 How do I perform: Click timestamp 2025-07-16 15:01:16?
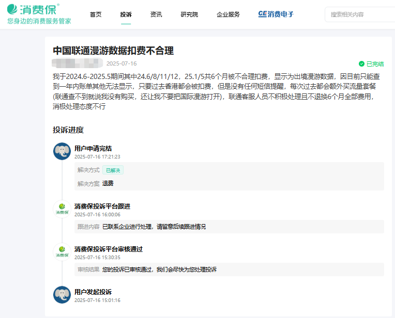coord(97,300)
